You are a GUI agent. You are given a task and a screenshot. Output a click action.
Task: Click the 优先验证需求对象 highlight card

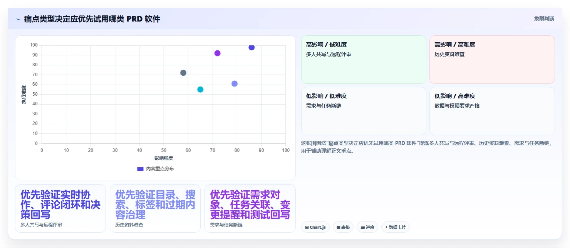coord(250,208)
